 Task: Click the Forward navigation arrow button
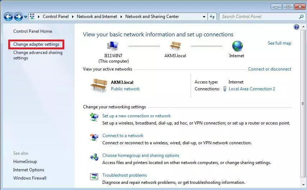18,17
